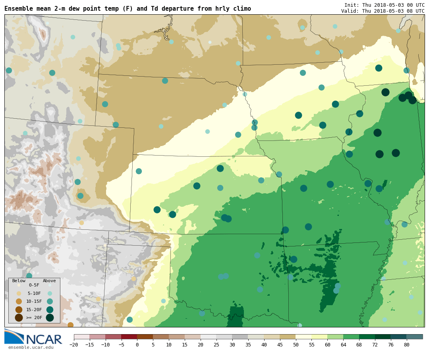The width and height of the screenshot is (429, 352).
Task: Click the Above >= 20F darkest teal legend dot
Action: pos(50,317)
